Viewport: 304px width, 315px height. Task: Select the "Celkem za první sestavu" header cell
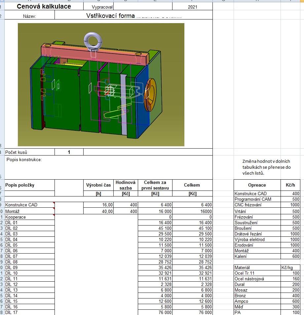click(155, 185)
